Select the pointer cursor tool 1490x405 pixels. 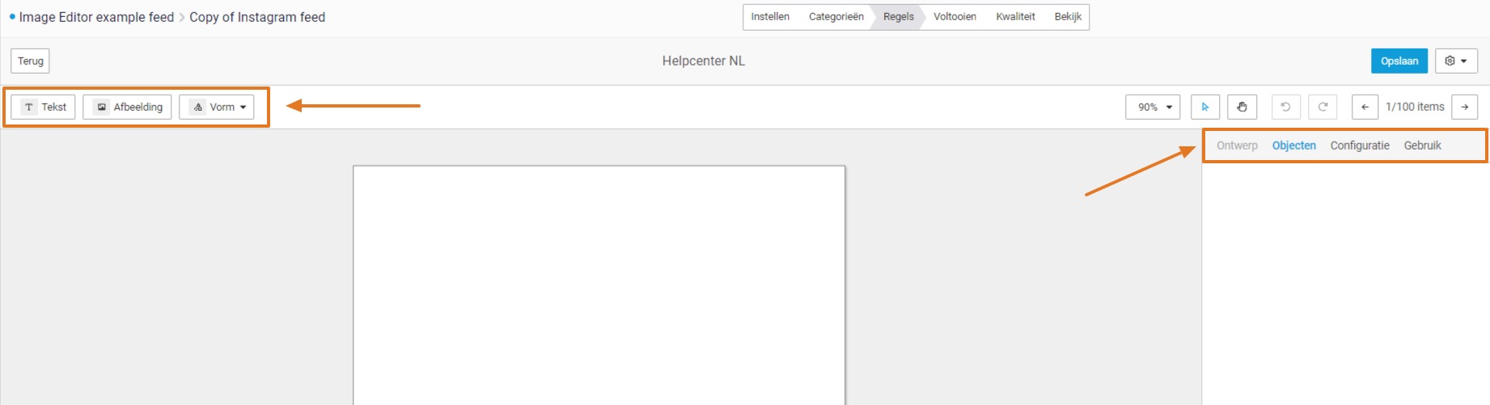(x=1205, y=107)
